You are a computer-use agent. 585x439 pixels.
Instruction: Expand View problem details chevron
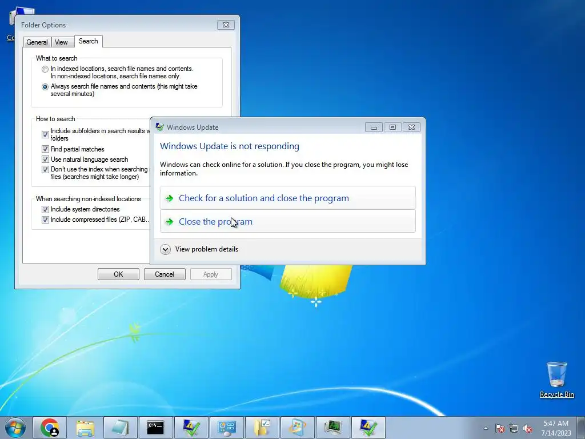pos(165,249)
